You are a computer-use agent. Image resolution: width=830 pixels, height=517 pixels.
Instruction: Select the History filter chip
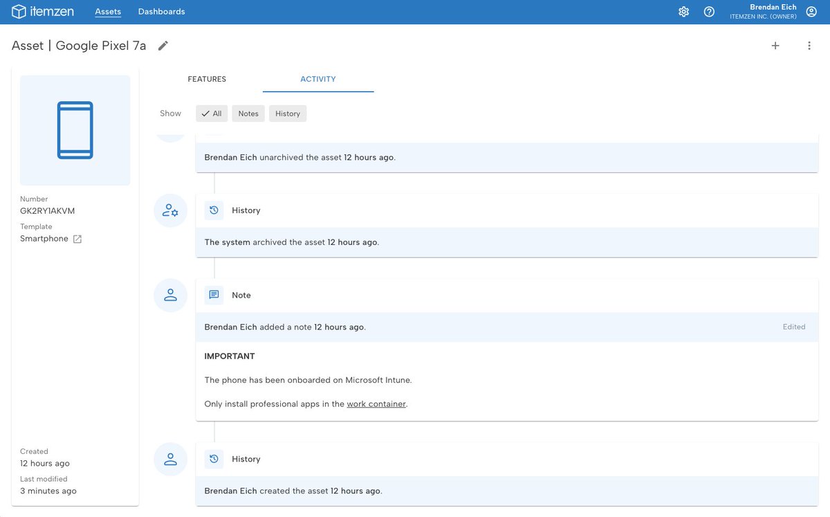[x=288, y=114]
